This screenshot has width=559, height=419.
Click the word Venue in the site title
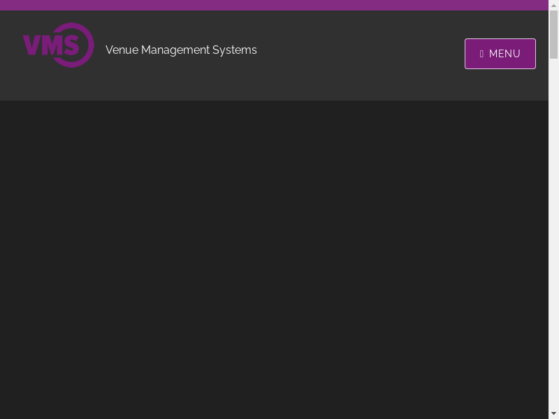122,50
